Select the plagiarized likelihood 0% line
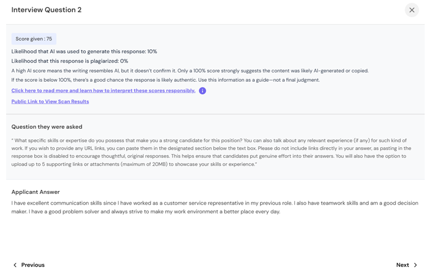 pyautogui.click(x=69, y=61)
